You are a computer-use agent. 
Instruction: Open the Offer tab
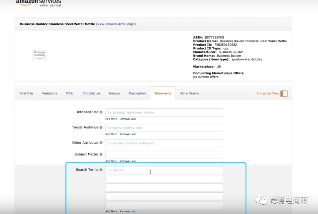pyautogui.click(x=70, y=93)
